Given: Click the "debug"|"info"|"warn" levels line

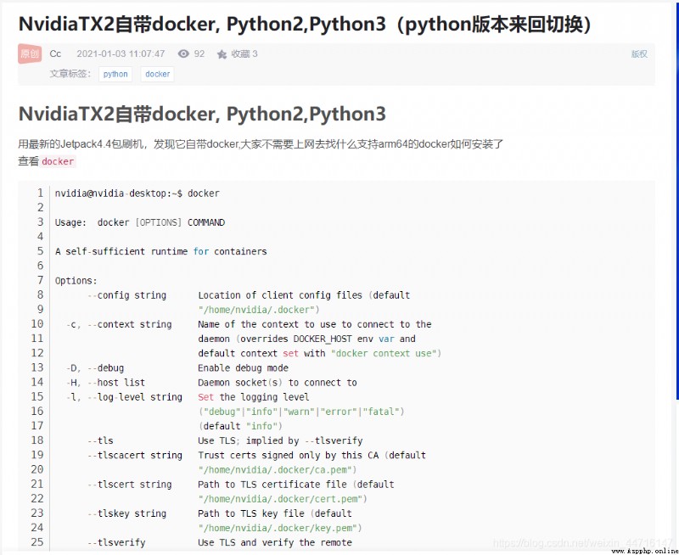Looking at the screenshot, I should pos(301,412).
